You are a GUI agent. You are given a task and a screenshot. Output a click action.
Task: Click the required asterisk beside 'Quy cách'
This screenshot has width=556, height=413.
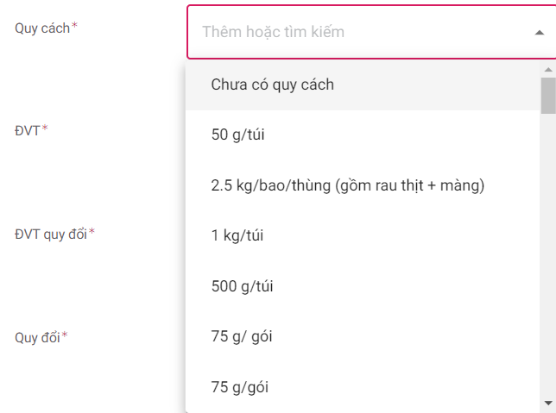74,26
